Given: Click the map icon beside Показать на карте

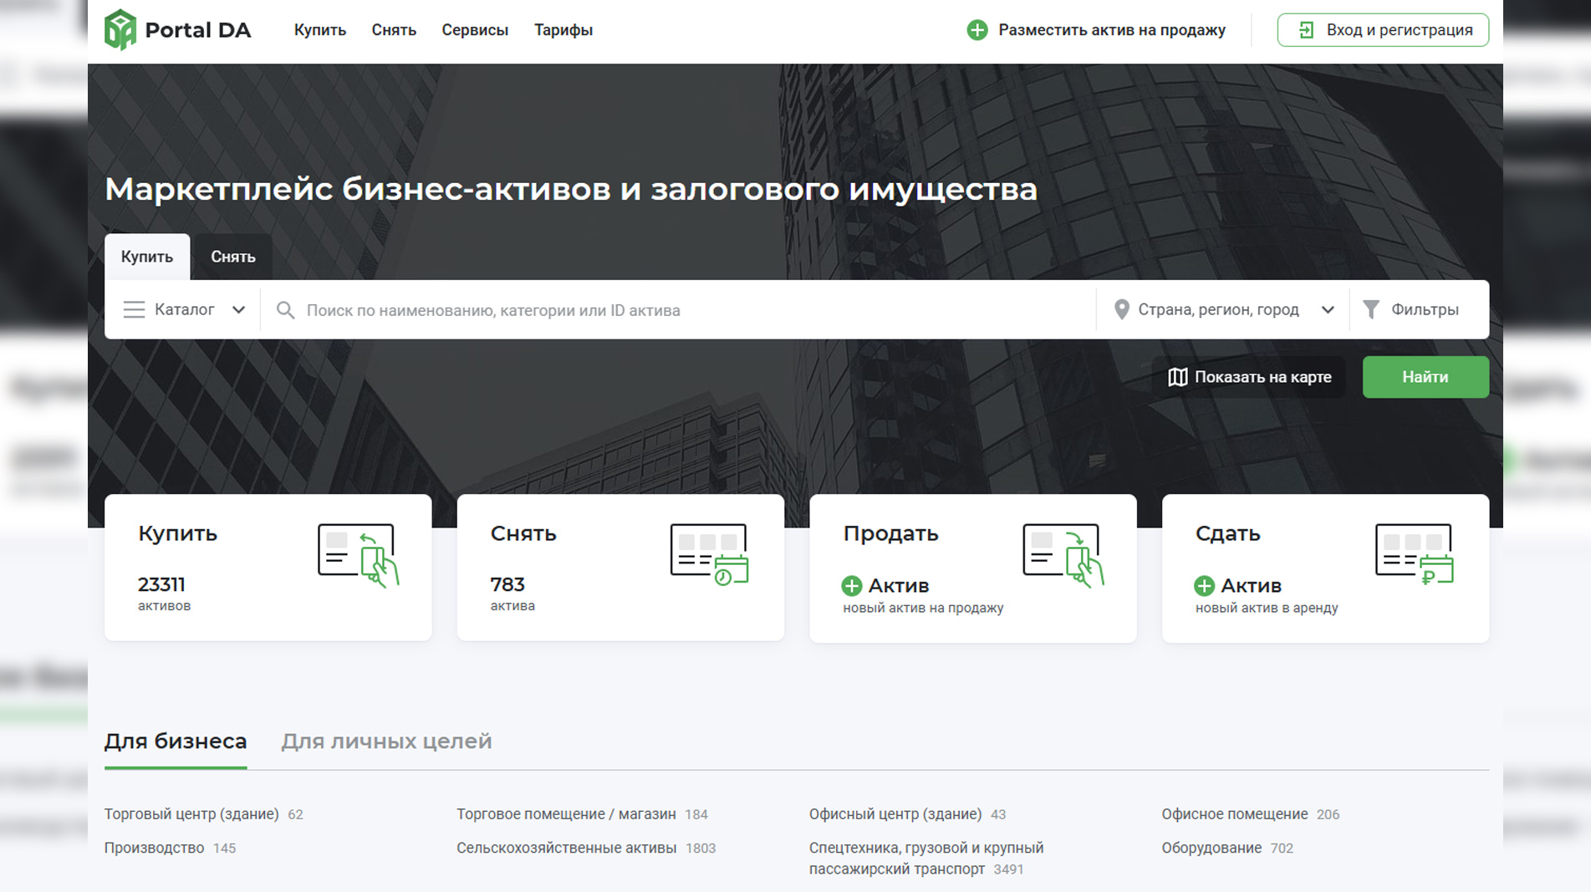Looking at the screenshot, I should coord(1177,377).
